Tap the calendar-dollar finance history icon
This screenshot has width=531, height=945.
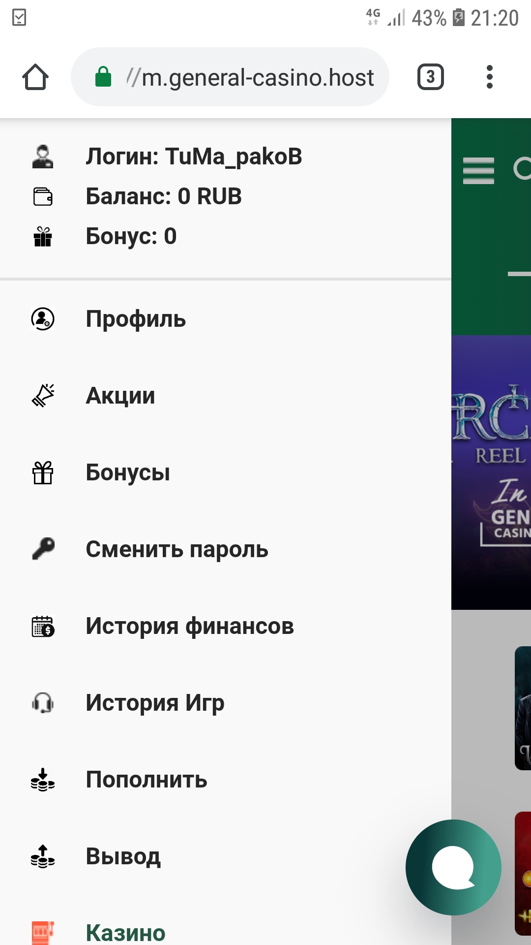coord(43,626)
